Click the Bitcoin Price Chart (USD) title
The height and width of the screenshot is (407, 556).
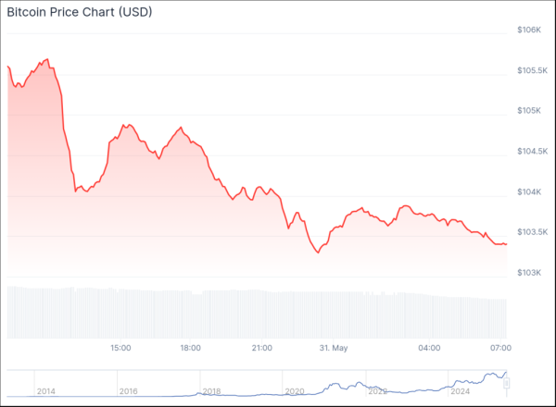(x=81, y=13)
